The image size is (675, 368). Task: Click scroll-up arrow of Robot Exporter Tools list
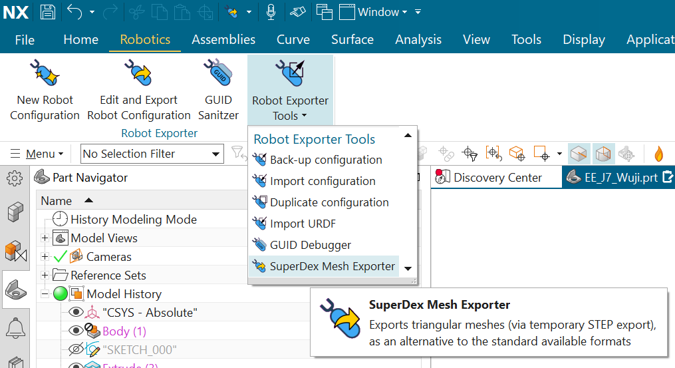[408, 135]
